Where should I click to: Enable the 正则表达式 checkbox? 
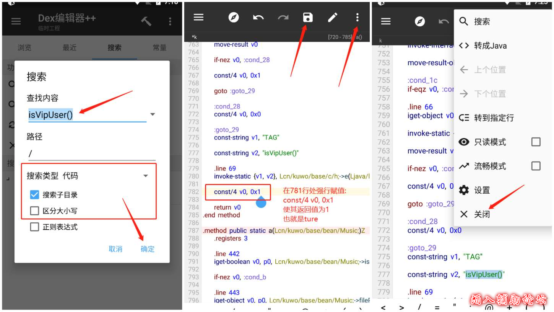click(34, 227)
